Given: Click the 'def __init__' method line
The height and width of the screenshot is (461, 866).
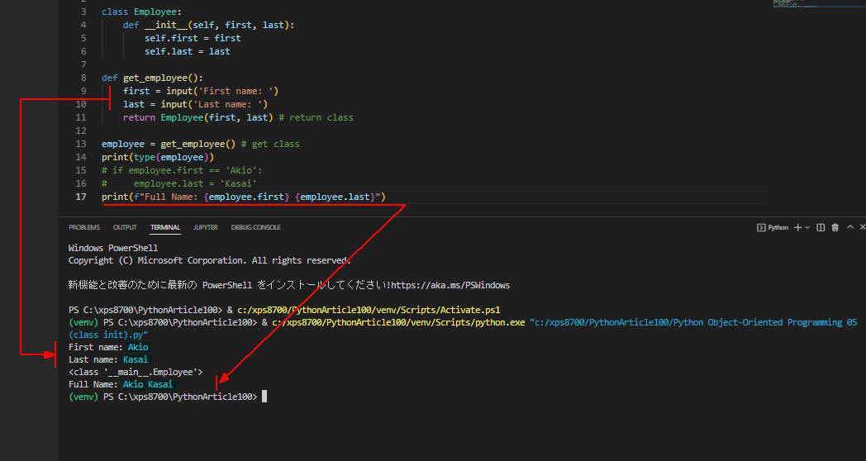Looking at the screenshot, I should pyautogui.click(x=209, y=25).
